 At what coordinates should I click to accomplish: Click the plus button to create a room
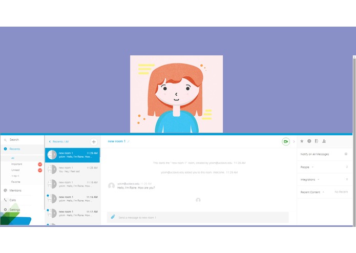coord(94,142)
